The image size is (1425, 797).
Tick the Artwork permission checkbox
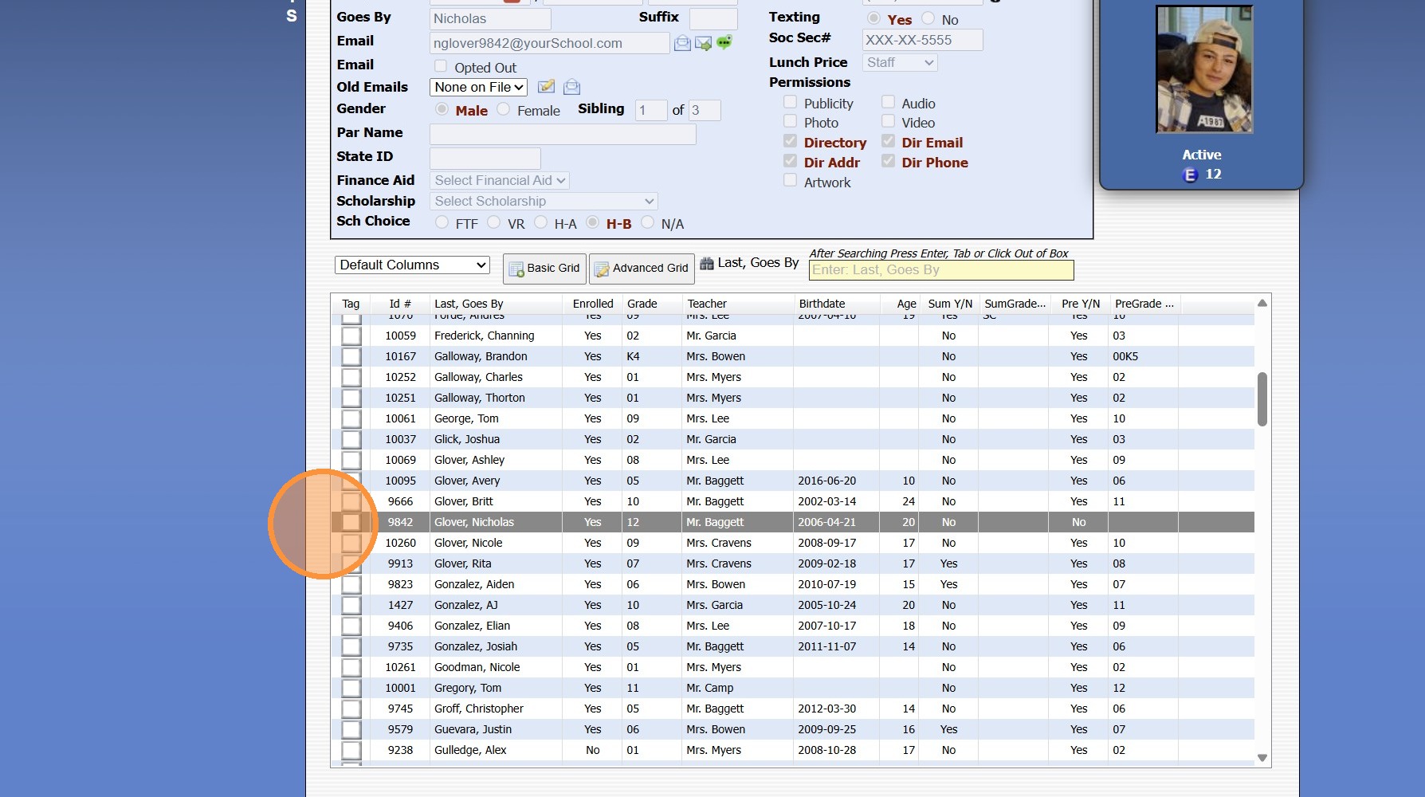(790, 181)
